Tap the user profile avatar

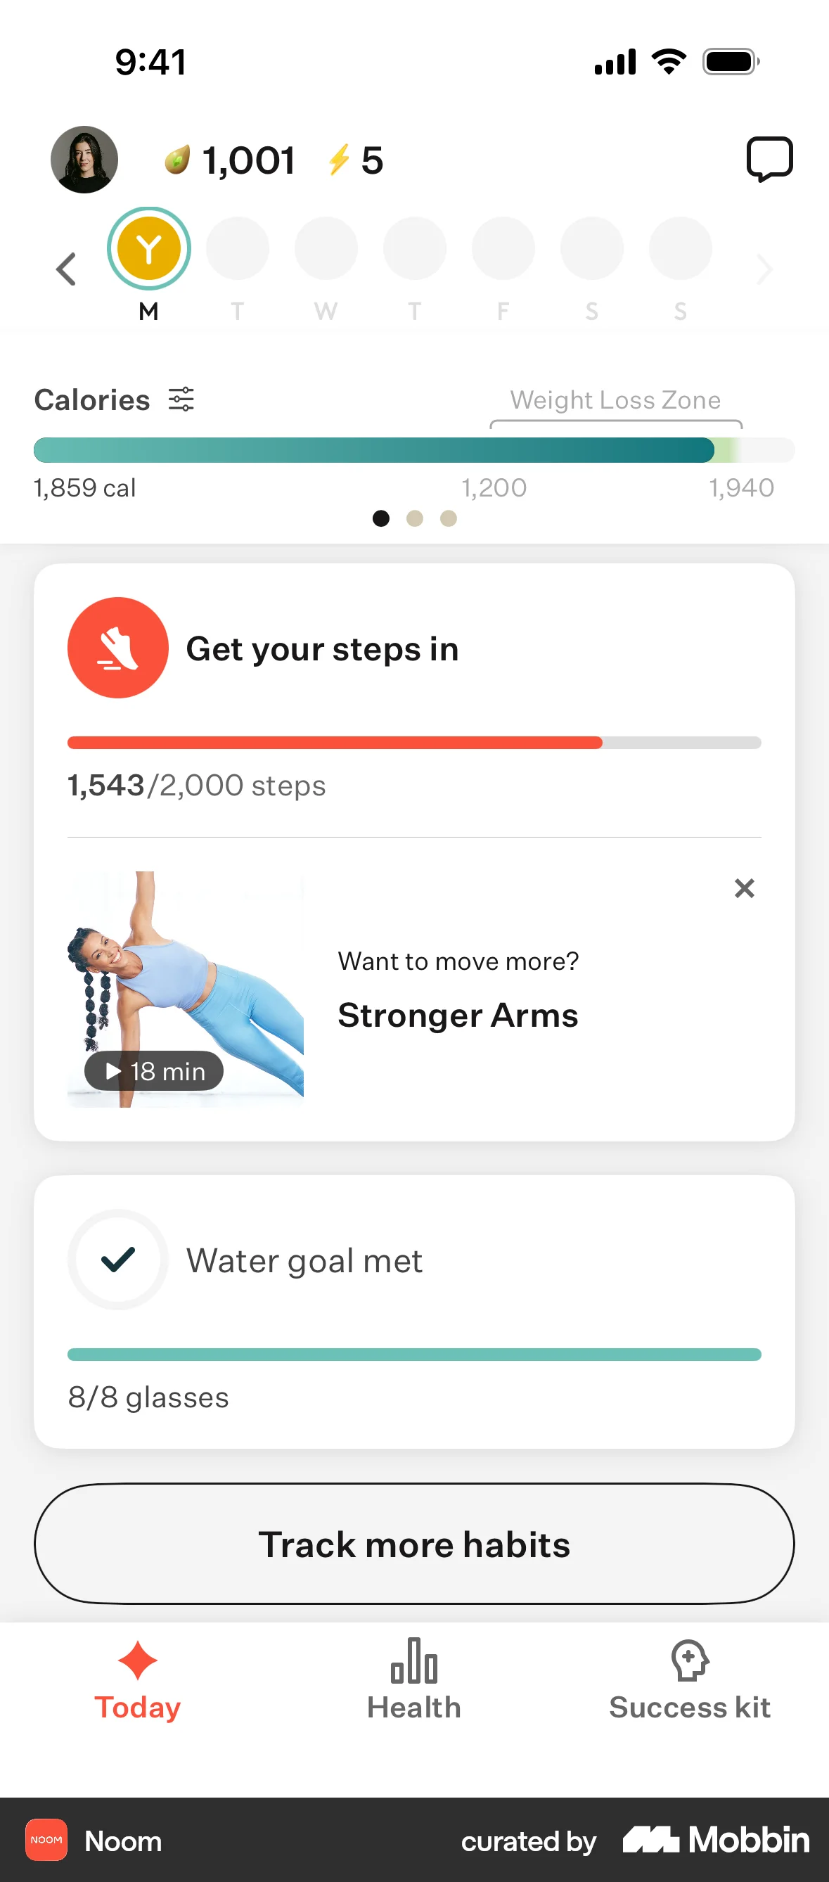[x=84, y=159]
